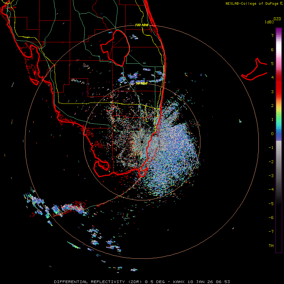
Task: Click the scale value 1 label
Action: tap(272, 120)
